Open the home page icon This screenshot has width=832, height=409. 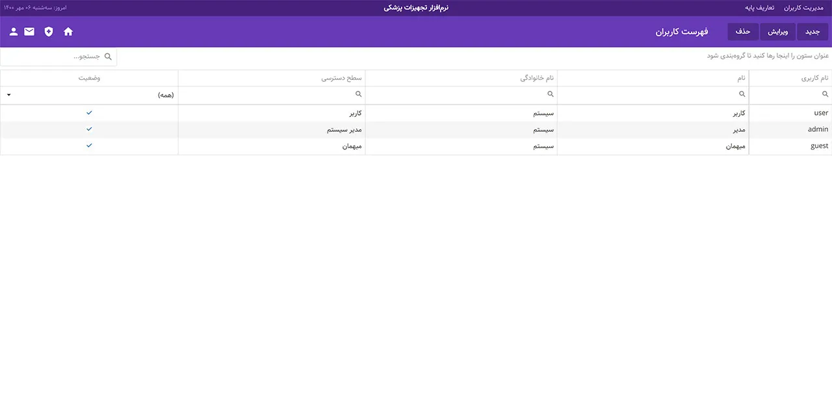[x=68, y=32]
